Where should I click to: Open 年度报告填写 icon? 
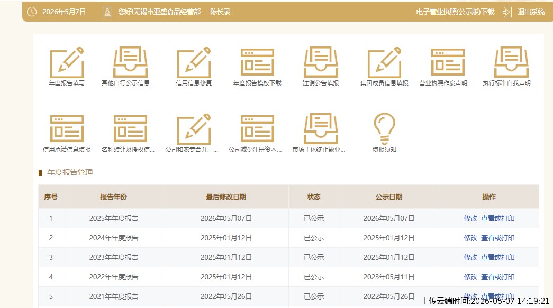point(67,62)
